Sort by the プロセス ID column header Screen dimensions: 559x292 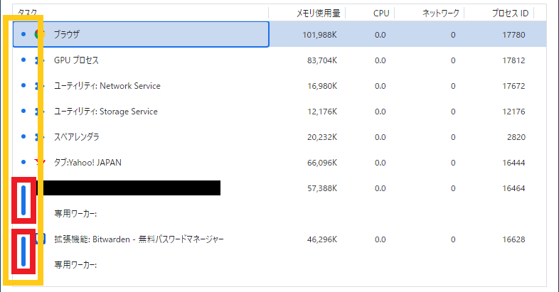click(510, 13)
